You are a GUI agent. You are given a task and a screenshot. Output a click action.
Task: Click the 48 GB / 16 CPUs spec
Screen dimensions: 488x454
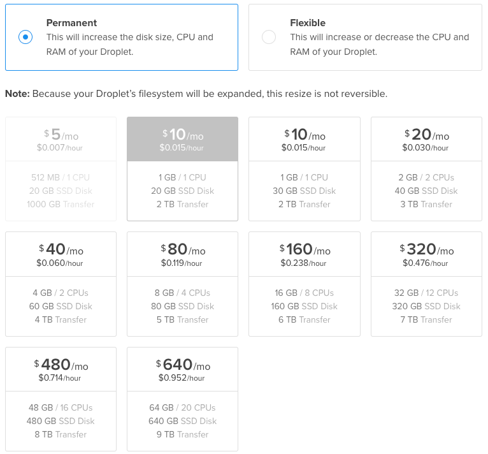[x=61, y=407]
